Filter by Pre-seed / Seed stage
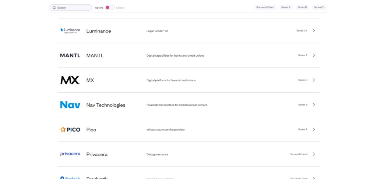The width and height of the screenshot is (377, 179). coord(265,7)
